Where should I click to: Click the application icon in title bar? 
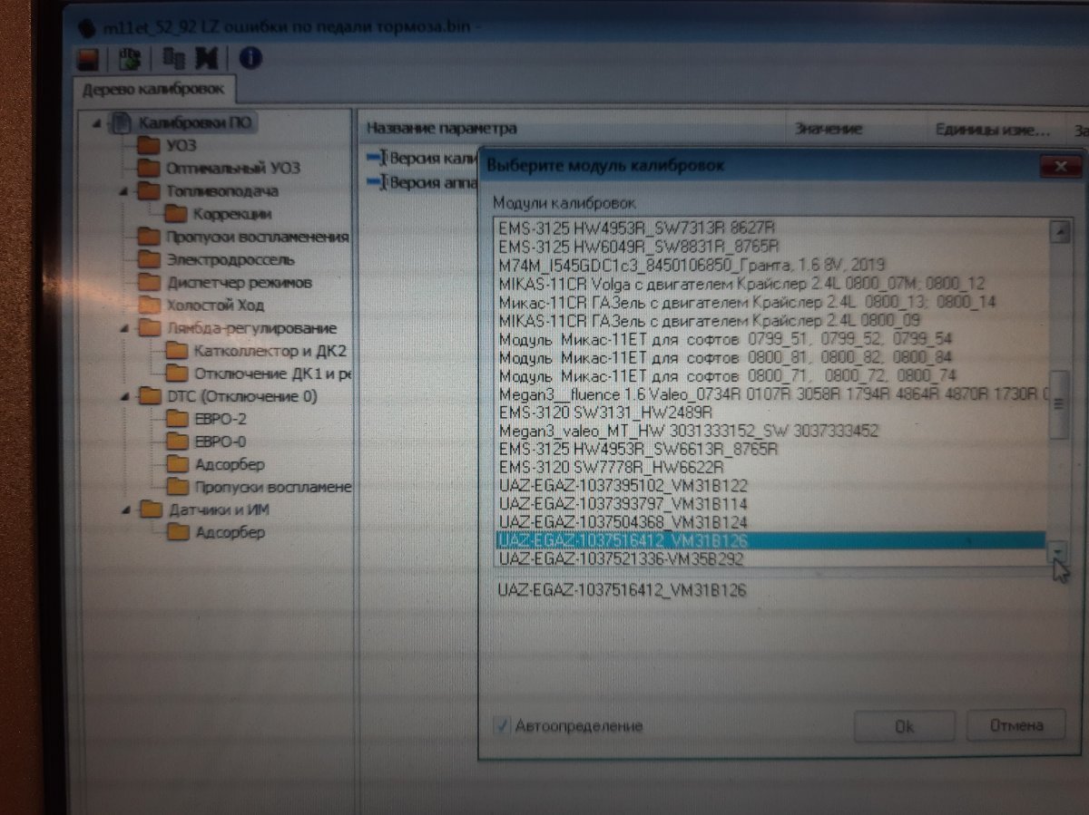coord(87,26)
